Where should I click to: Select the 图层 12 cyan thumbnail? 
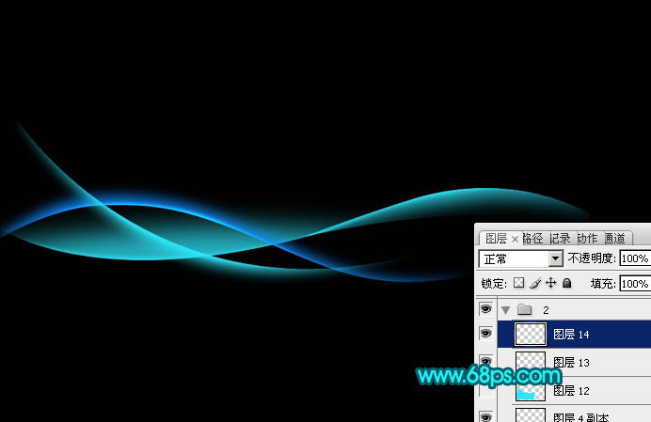pyautogui.click(x=531, y=392)
